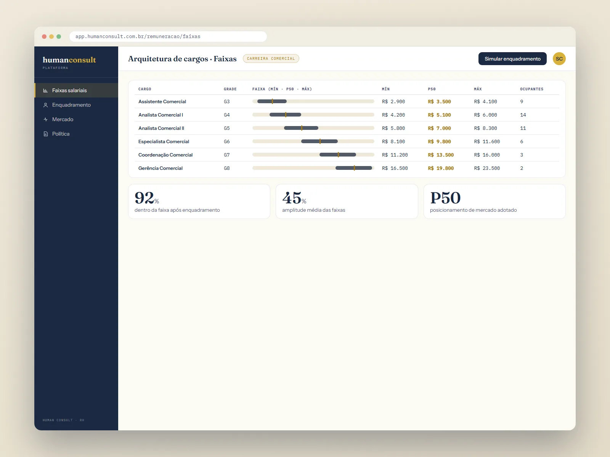Click the MÁX column header
Image resolution: width=610 pixels, height=457 pixels.
tap(478, 89)
